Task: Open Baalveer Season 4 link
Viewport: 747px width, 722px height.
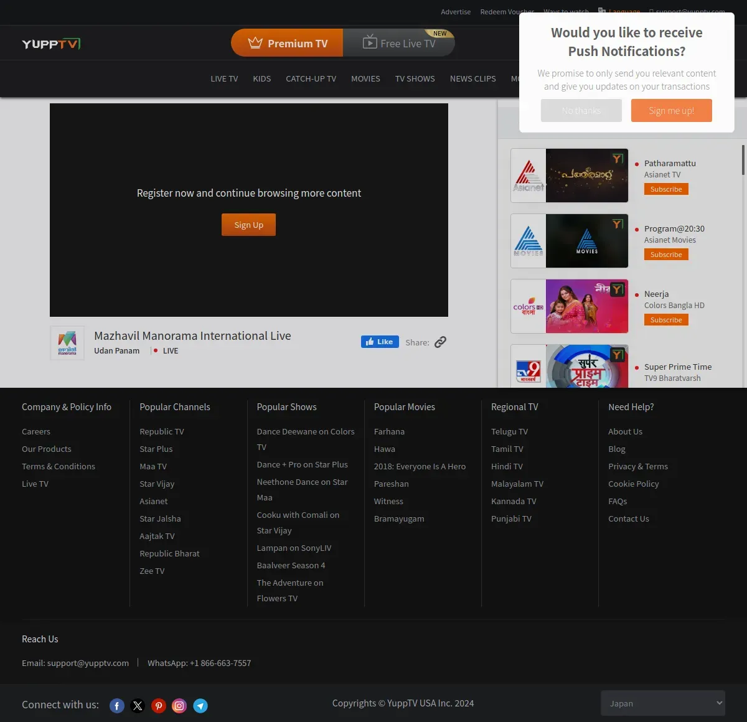Action: pos(291,565)
